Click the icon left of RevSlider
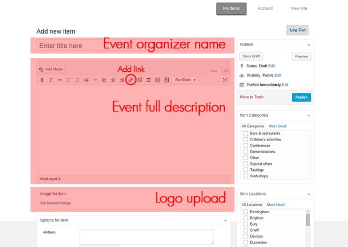Viewport: 348px width, 247px height. (166, 80)
